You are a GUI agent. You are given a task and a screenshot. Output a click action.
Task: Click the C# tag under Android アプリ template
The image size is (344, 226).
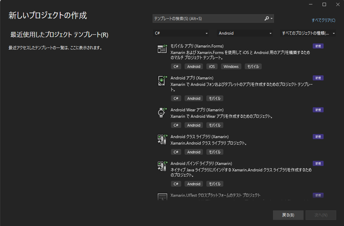click(176, 98)
